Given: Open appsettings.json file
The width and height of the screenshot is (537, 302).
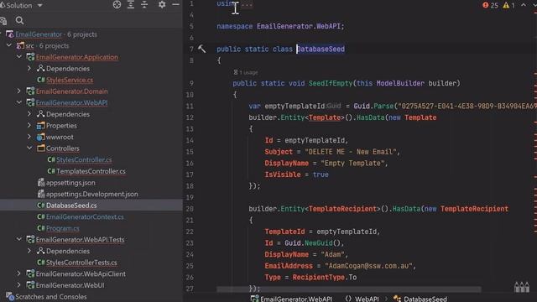Looking at the screenshot, I should pyautogui.click(x=70, y=183).
